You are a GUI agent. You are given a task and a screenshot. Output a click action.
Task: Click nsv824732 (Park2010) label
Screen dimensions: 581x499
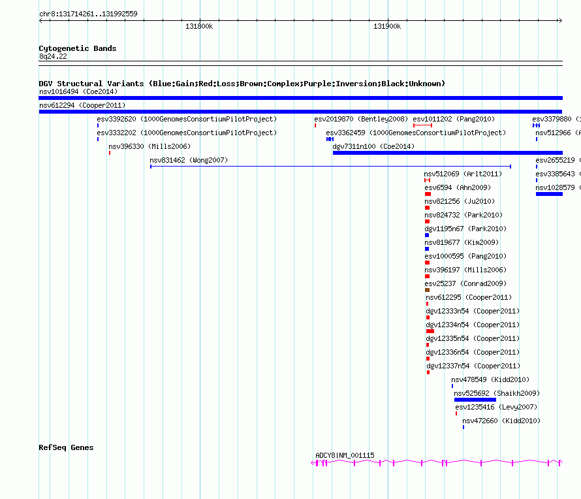click(x=463, y=215)
